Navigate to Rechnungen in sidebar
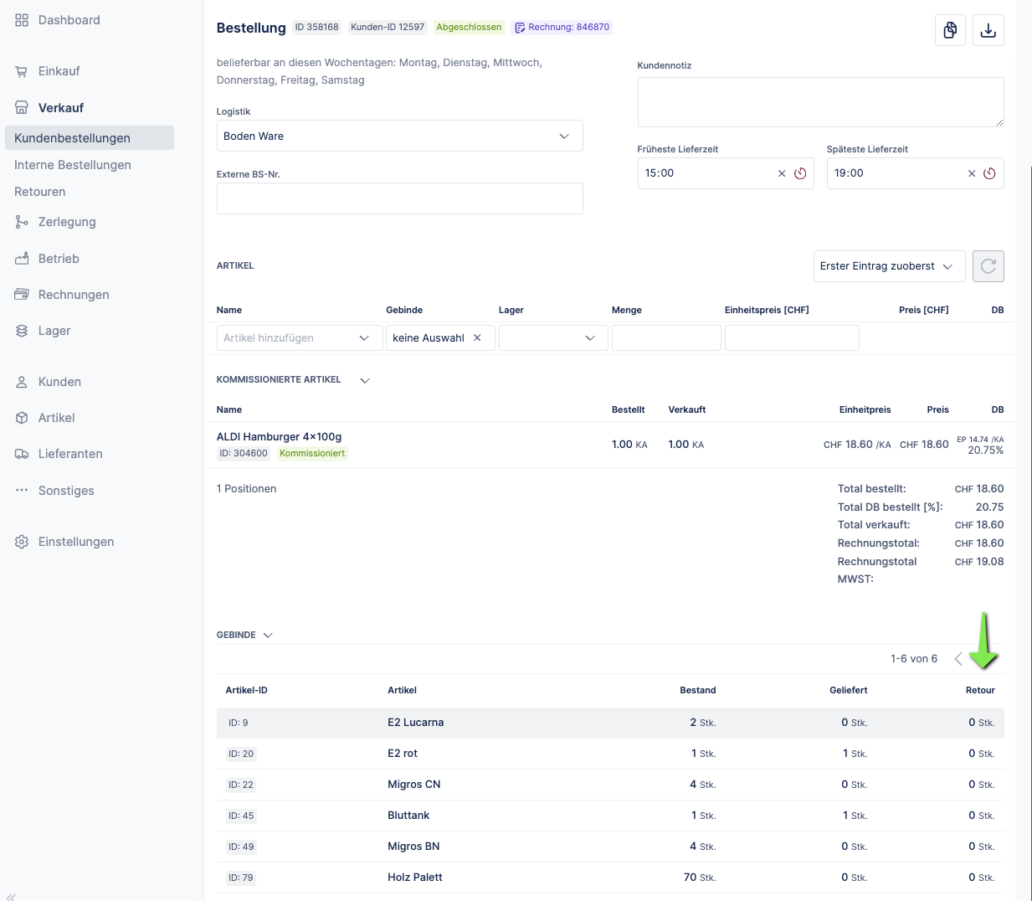 tap(74, 295)
